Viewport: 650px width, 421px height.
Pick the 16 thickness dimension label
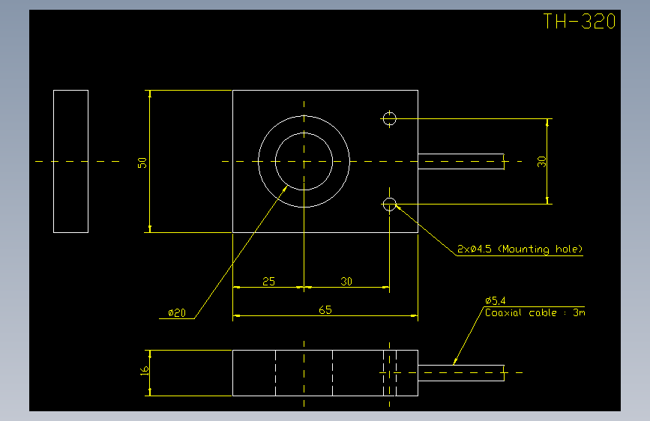pyautogui.click(x=144, y=371)
